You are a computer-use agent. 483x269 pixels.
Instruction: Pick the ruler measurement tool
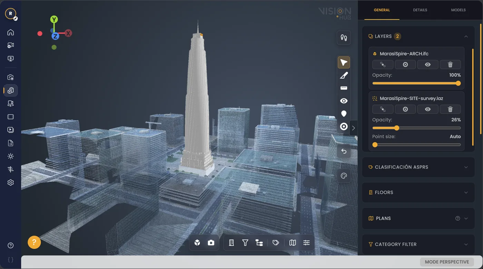[x=344, y=88]
